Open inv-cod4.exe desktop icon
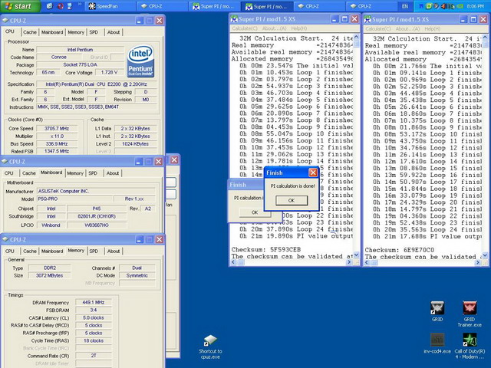Viewport: 491px width, 368px height. click(x=437, y=343)
